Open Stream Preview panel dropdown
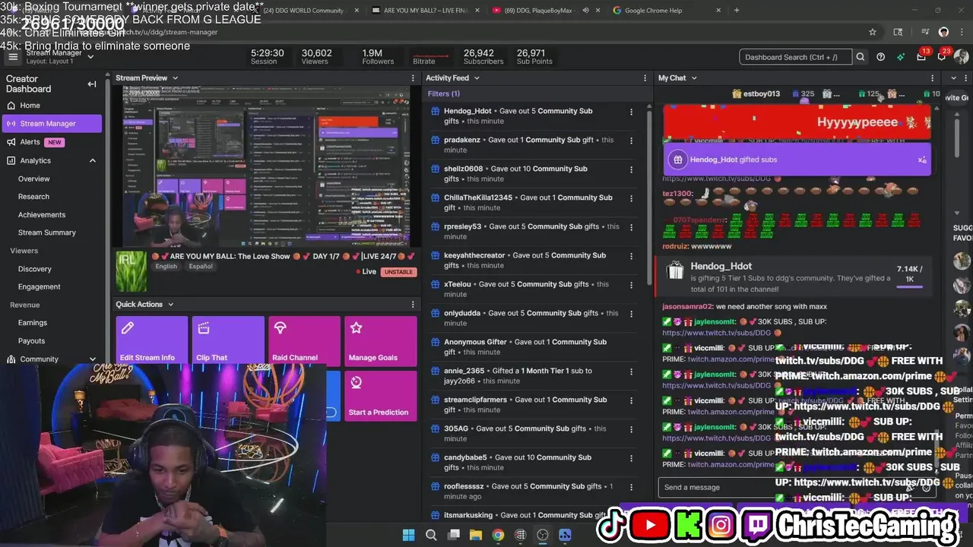 [175, 77]
